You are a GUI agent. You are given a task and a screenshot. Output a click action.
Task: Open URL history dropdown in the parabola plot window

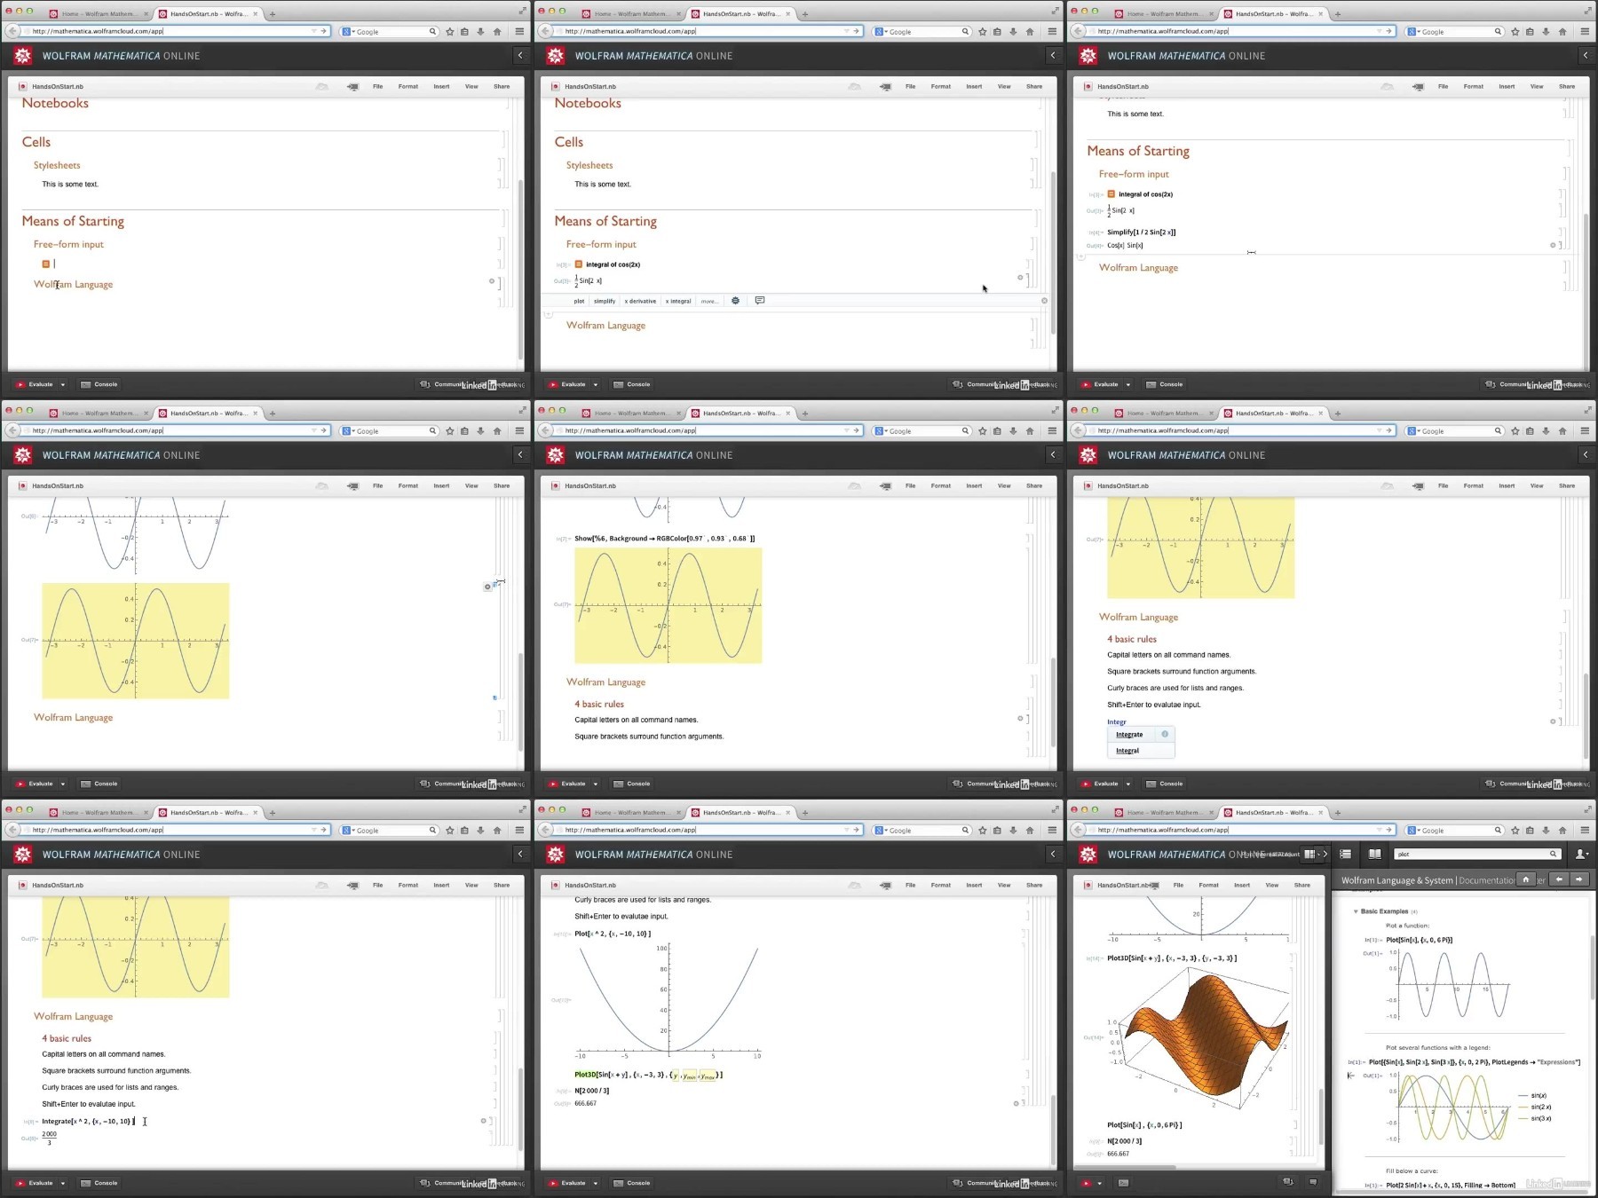846,830
